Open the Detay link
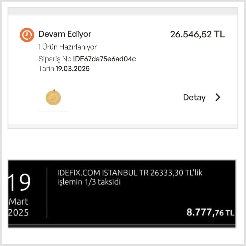Image resolution: width=246 pixels, height=246 pixels. coord(194,98)
